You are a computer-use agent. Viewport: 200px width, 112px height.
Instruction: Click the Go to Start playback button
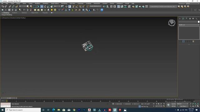tap(154, 104)
